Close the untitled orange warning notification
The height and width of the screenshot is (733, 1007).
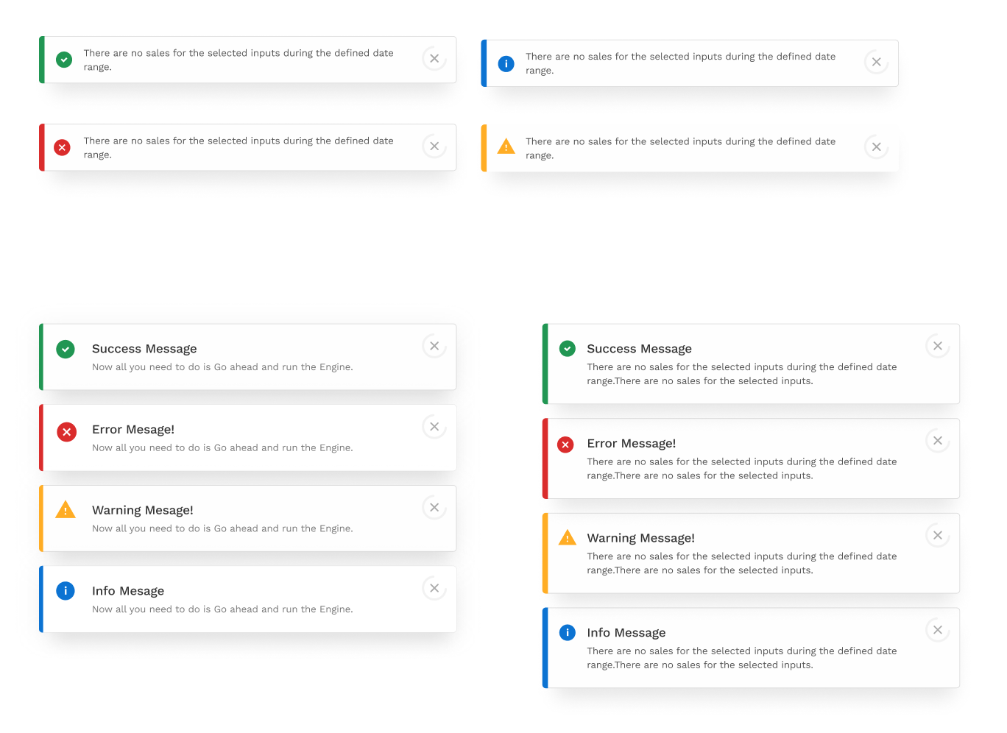(x=876, y=147)
